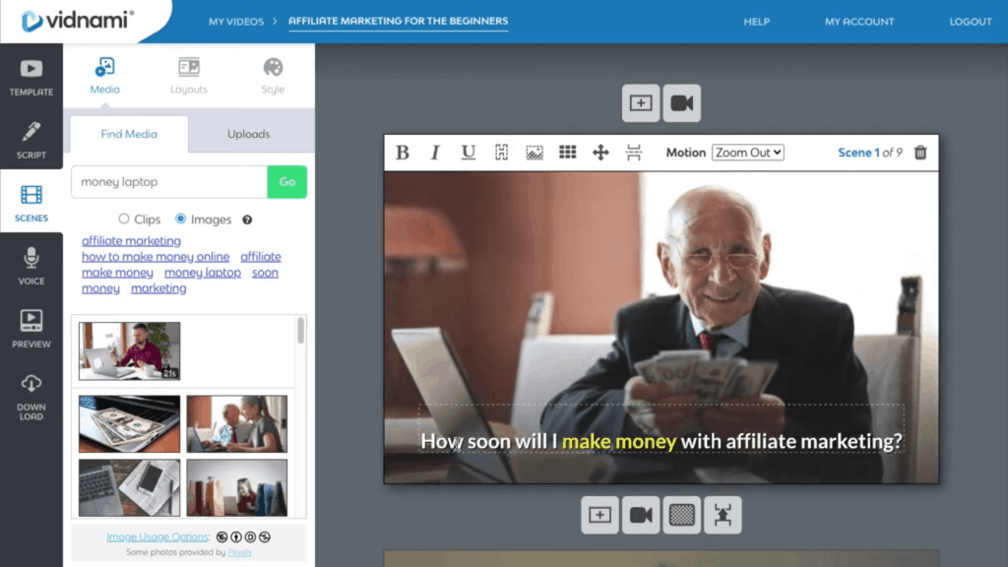Switch to the Style tab

(x=273, y=76)
